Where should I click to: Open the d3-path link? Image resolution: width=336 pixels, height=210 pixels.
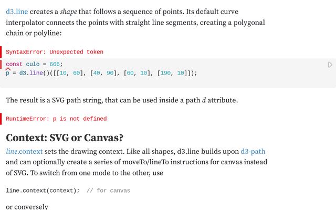pyautogui.click(x=253, y=152)
